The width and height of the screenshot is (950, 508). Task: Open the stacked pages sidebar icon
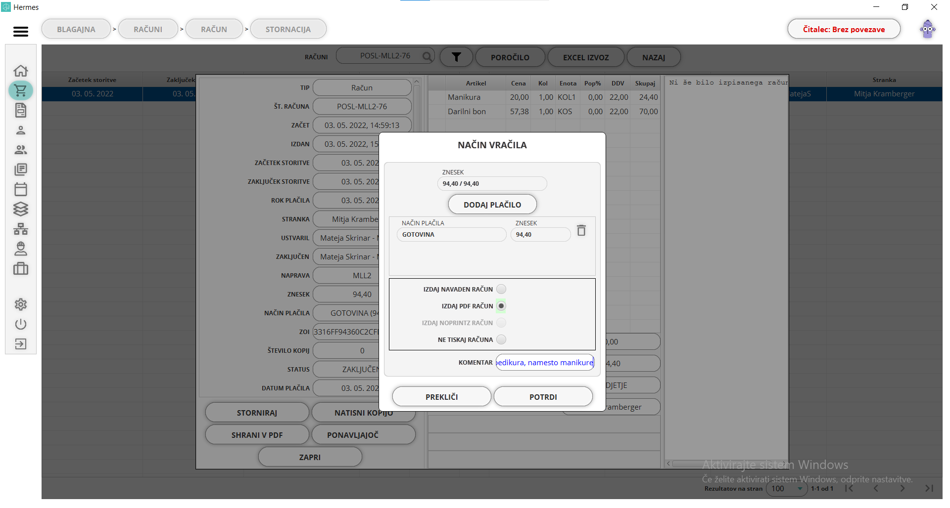coord(21,169)
